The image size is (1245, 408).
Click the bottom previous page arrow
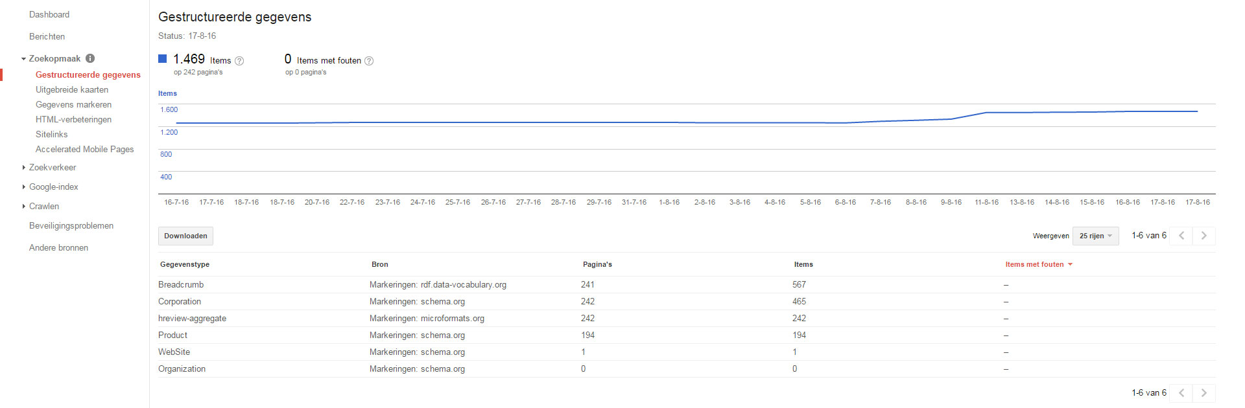click(x=1181, y=393)
